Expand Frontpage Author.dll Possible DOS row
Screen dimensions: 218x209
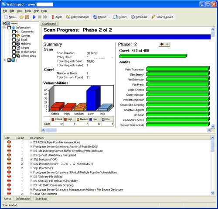coord(31,146)
